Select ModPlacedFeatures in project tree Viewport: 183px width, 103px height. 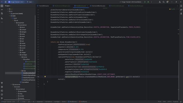click(28, 80)
